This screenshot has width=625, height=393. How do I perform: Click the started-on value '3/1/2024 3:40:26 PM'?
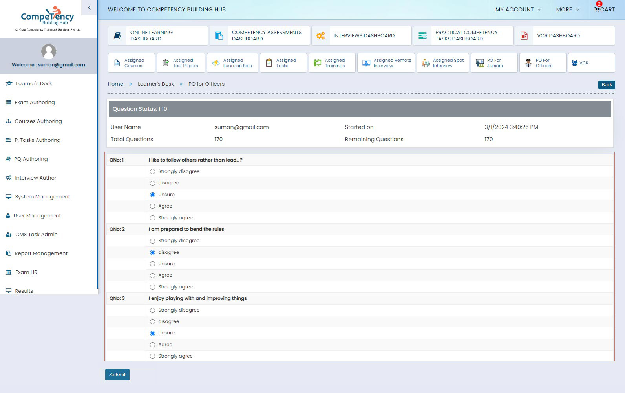pyautogui.click(x=511, y=127)
